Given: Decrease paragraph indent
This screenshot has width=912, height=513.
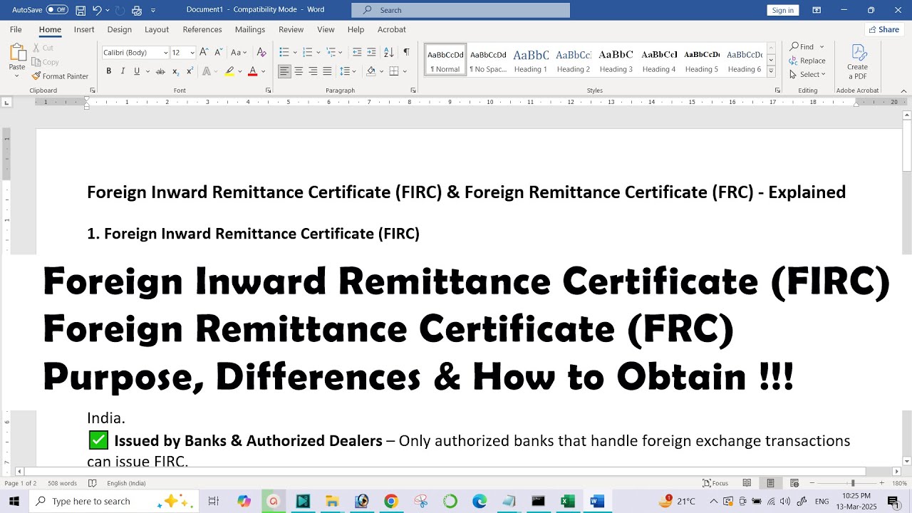Looking at the screenshot, I should [x=357, y=52].
